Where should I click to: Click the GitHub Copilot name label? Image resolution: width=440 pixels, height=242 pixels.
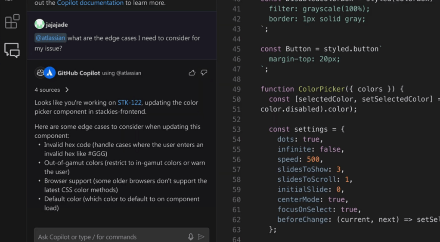click(78, 73)
